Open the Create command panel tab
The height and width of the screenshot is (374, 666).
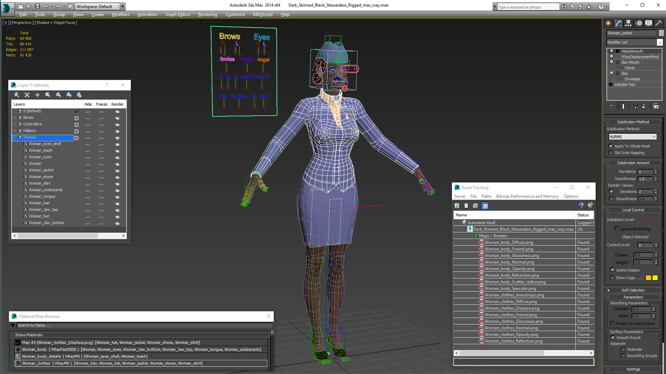coord(608,23)
